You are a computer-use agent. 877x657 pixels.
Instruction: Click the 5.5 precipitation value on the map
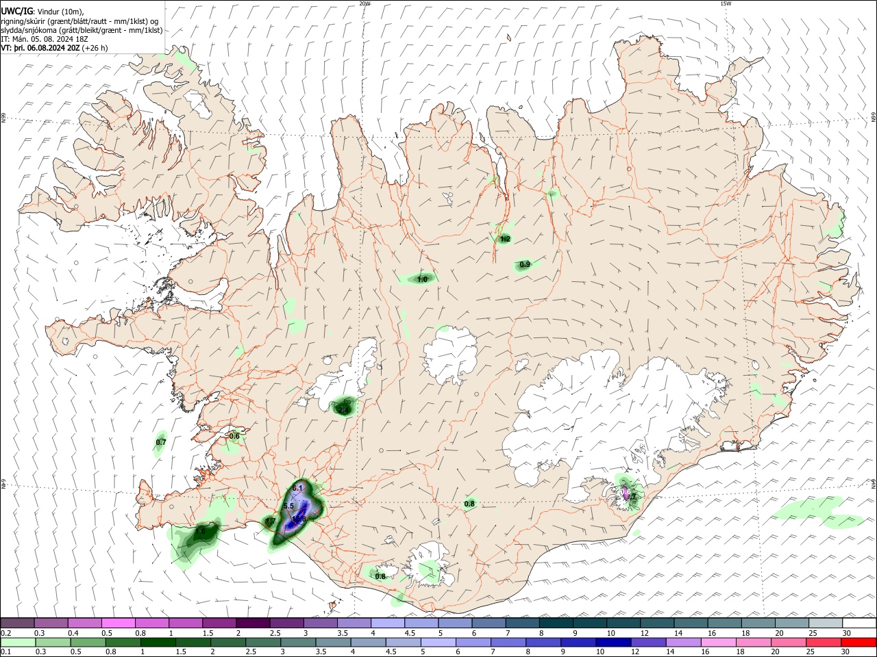(x=288, y=506)
